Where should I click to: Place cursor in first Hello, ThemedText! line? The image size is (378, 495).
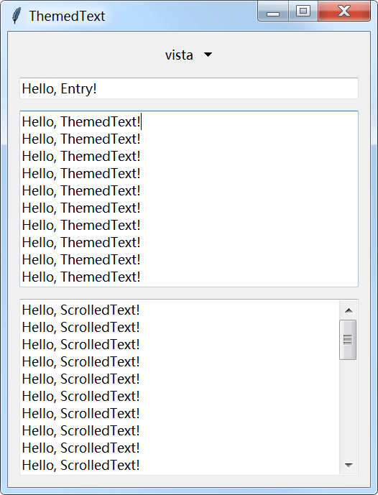[x=81, y=122]
